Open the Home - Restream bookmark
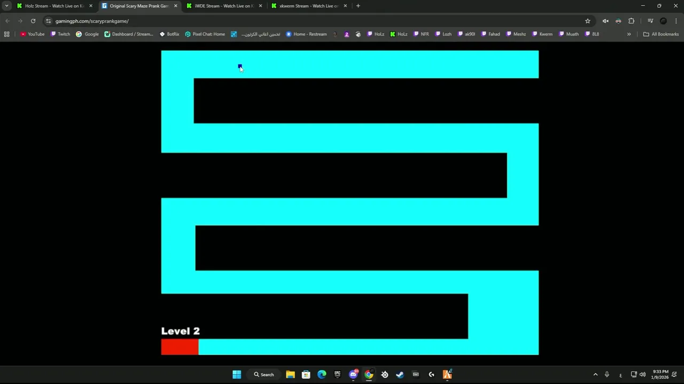This screenshot has height=384, width=684. pyautogui.click(x=306, y=34)
